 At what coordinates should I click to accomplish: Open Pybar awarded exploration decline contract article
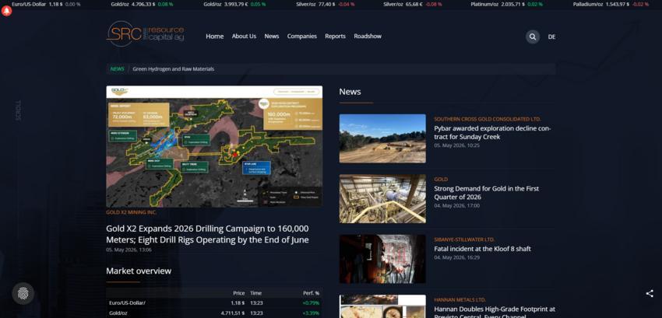pyautogui.click(x=492, y=132)
